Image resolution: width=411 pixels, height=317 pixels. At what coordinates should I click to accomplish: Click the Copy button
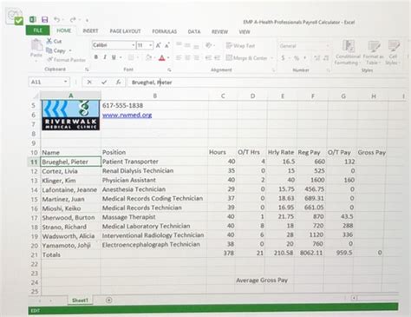(56, 50)
